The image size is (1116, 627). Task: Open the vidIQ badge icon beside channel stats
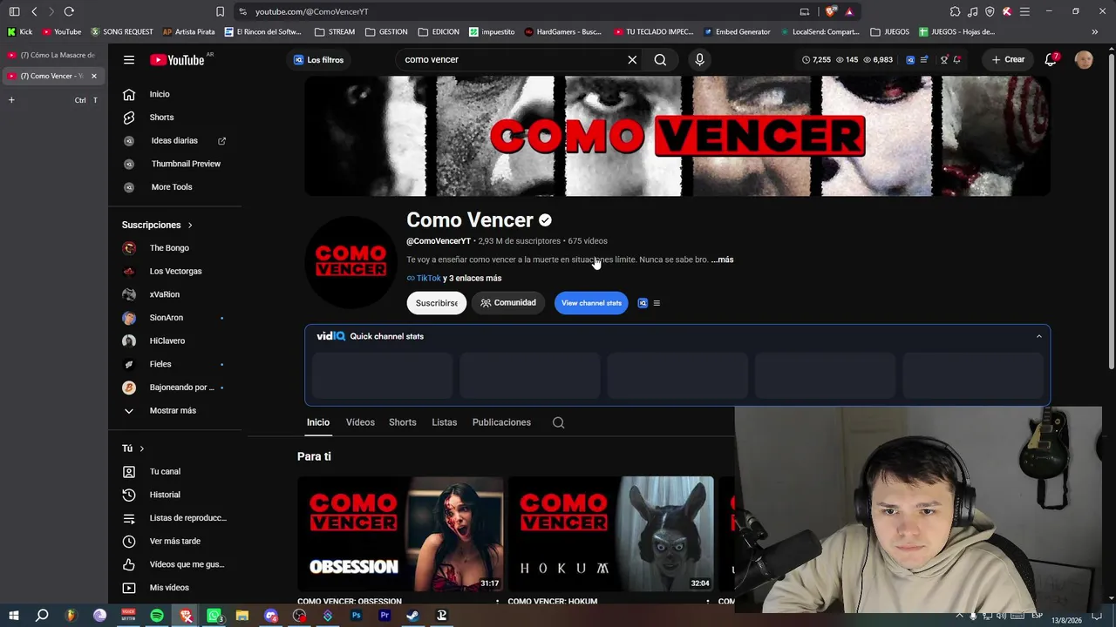coord(643,303)
